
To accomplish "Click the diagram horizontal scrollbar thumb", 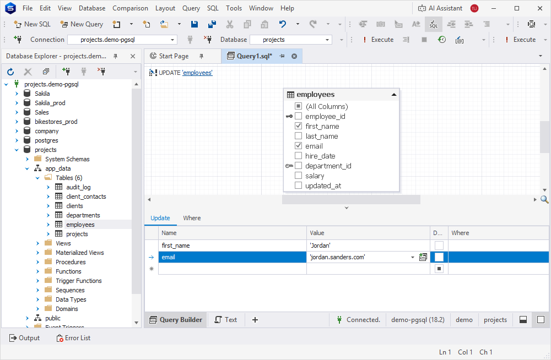I will [x=351, y=199].
